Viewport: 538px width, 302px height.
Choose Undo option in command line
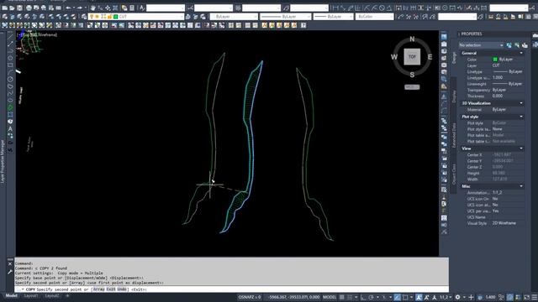121,289
